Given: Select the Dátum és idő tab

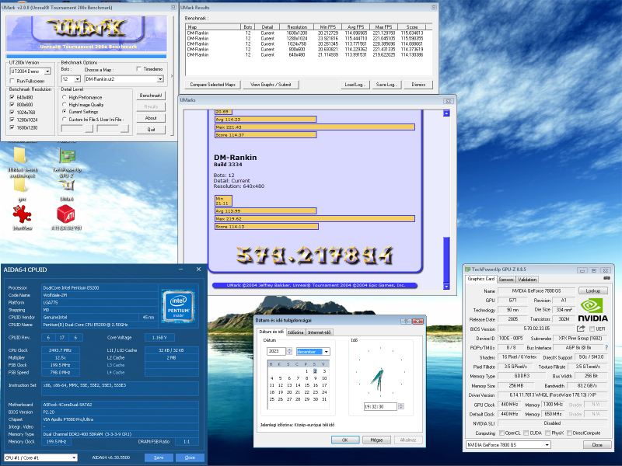Looking at the screenshot, I should pyautogui.click(x=271, y=332).
